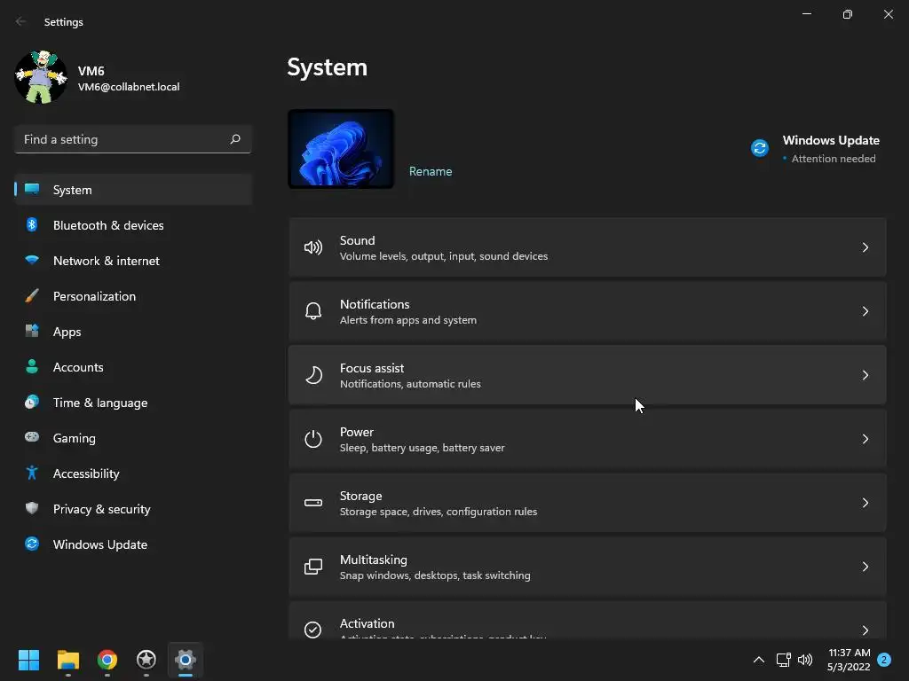Click the Activation checkmark icon
909x681 pixels.
pyautogui.click(x=313, y=630)
